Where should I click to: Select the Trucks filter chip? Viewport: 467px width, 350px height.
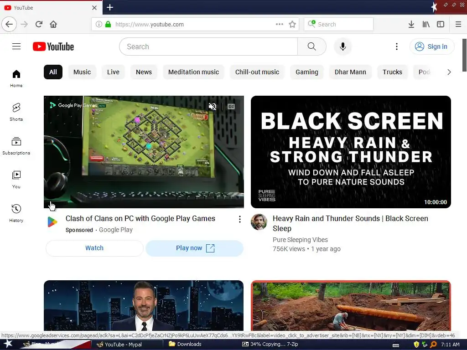point(392,72)
